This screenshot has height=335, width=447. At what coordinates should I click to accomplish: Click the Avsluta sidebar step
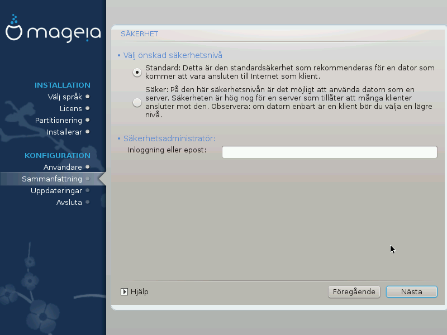click(69, 202)
